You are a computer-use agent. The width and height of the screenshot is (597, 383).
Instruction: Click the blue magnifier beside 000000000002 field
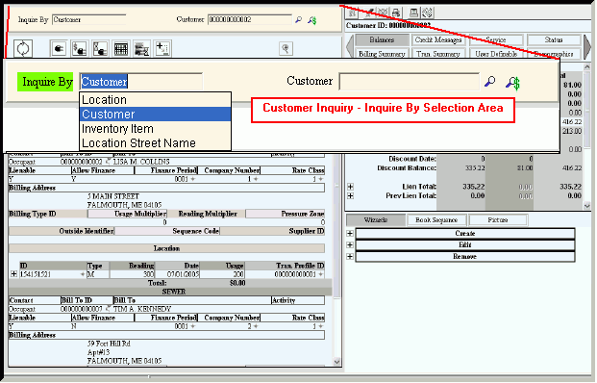(298, 19)
